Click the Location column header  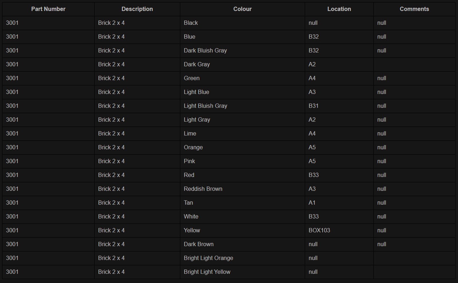tap(339, 9)
